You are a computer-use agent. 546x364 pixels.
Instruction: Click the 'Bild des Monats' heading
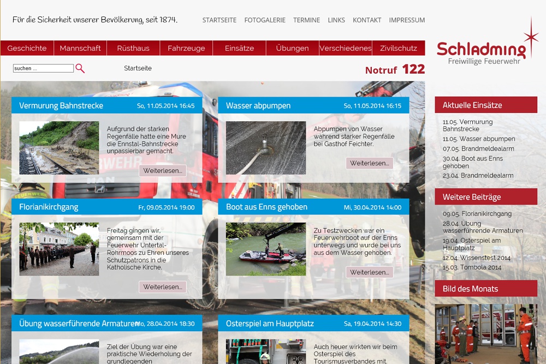(x=470, y=289)
